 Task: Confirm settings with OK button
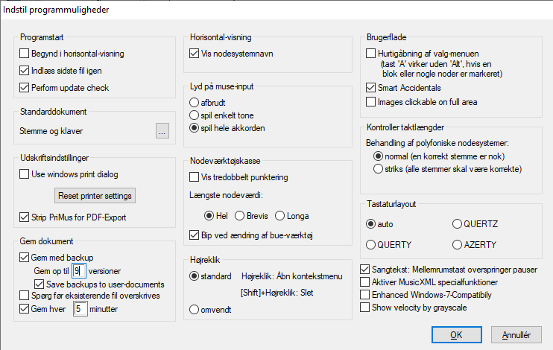click(x=456, y=334)
